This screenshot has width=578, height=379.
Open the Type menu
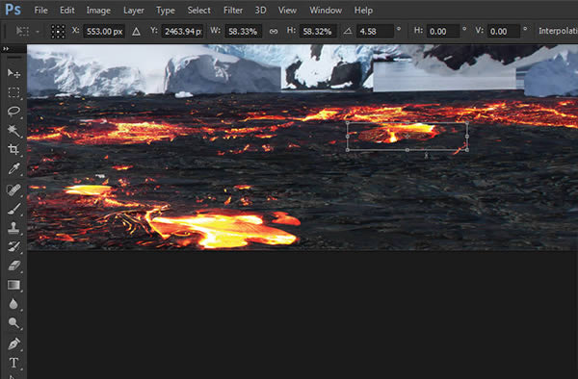pyautogui.click(x=166, y=11)
